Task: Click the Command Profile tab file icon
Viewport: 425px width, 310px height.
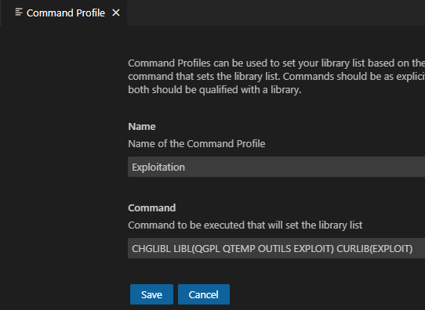Action: [19, 13]
